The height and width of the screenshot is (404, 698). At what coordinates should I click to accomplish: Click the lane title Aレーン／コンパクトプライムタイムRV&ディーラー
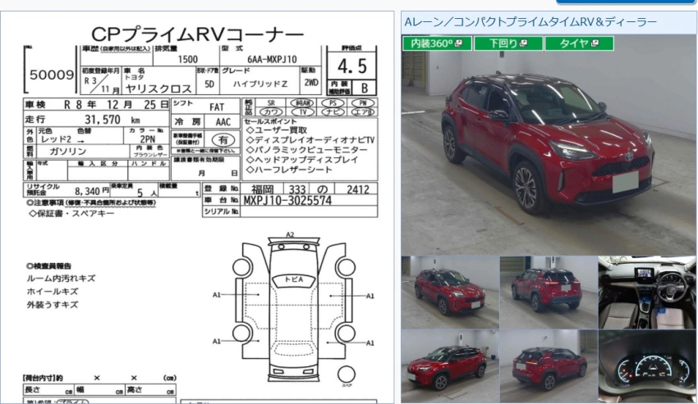coord(530,22)
